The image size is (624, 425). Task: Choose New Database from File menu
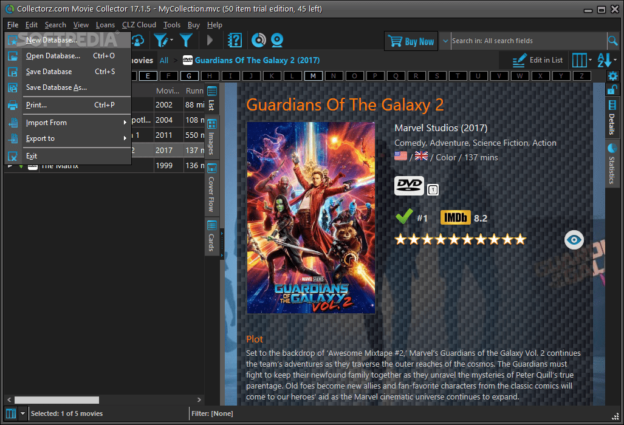[67, 39]
